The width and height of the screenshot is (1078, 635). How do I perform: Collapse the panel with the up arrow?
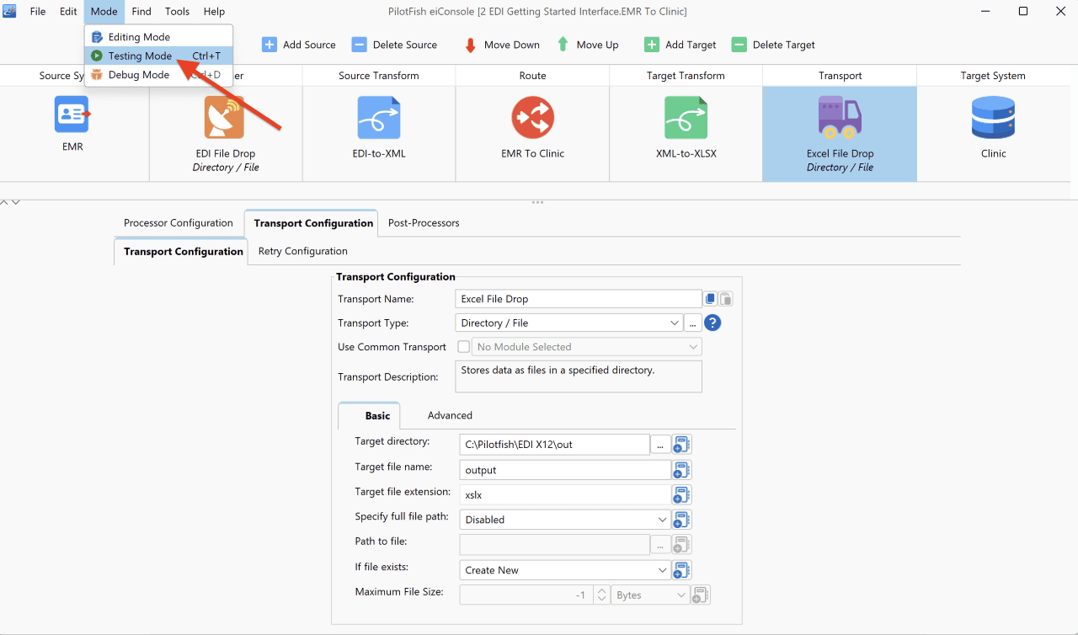point(4,202)
